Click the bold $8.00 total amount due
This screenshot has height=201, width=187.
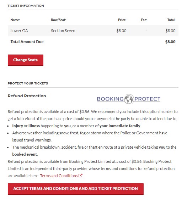click(170, 42)
